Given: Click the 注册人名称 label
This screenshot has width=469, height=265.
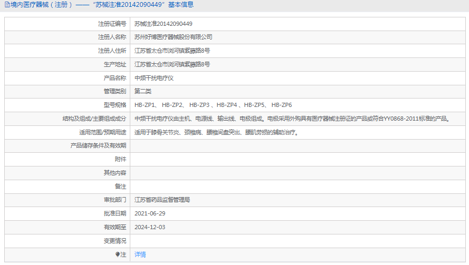Looking at the screenshot, I should [112, 37].
